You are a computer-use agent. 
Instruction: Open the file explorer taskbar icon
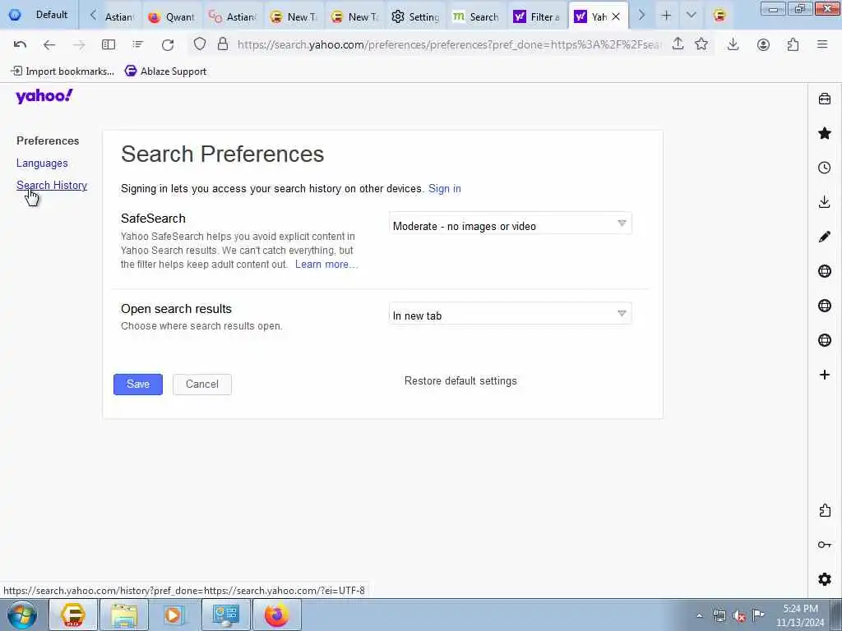(125, 615)
